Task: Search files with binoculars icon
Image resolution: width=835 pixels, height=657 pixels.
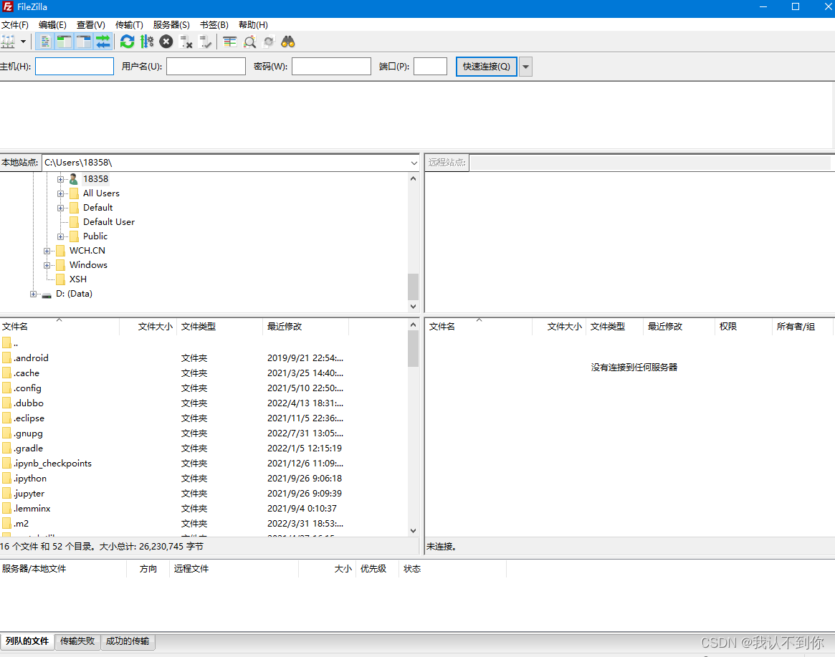Action: (x=288, y=42)
